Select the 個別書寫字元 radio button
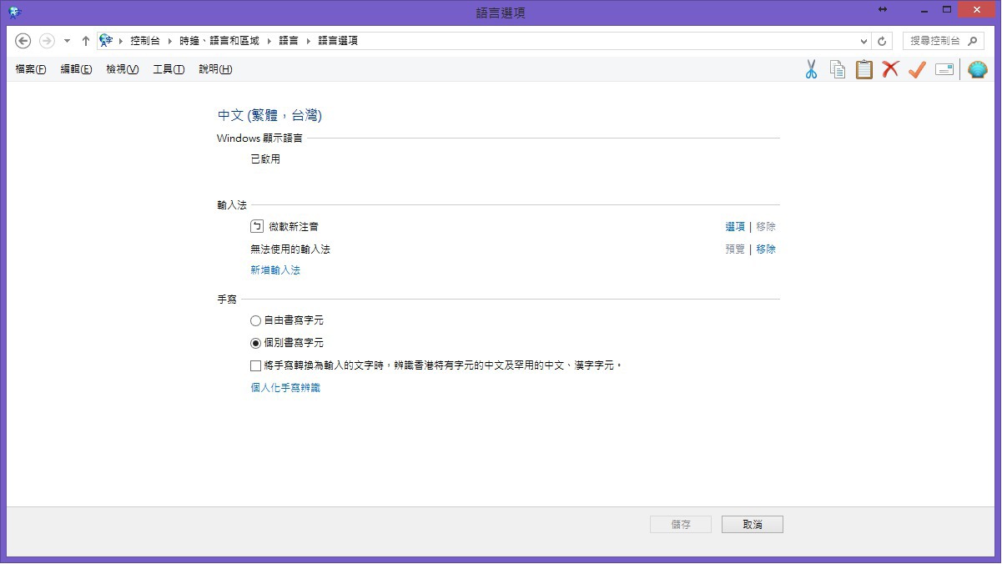This screenshot has height=564, width=1002. (255, 343)
